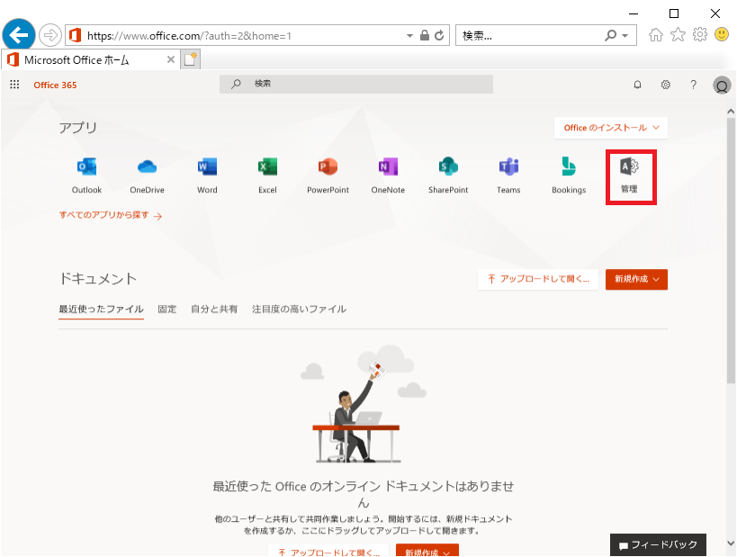Click the すべてのアプリから探す link

point(111,215)
